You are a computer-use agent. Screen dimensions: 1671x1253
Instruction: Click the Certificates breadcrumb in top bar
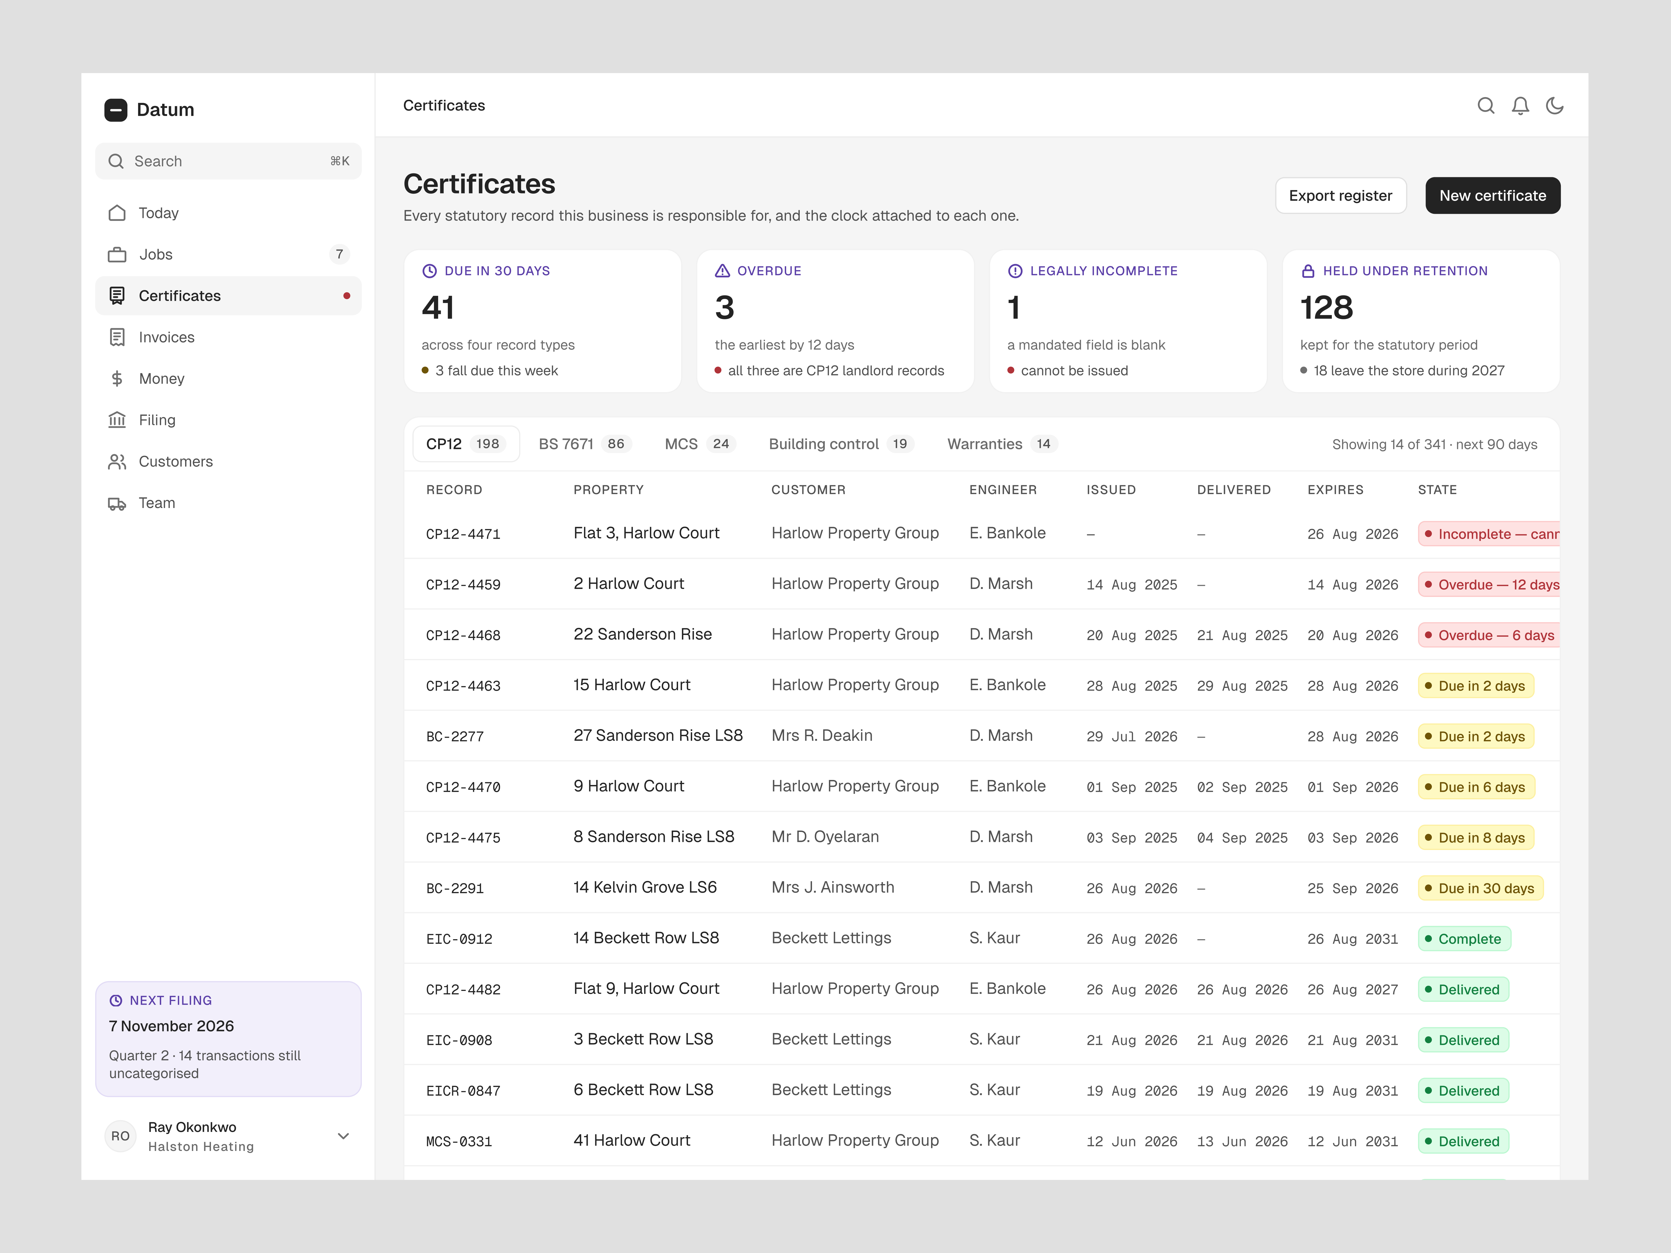pyautogui.click(x=444, y=106)
